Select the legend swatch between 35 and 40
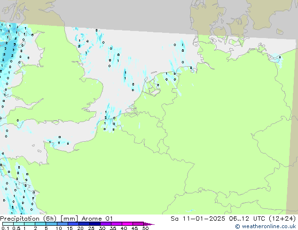This screenshot has width=298, height=230. coord(117,224)
